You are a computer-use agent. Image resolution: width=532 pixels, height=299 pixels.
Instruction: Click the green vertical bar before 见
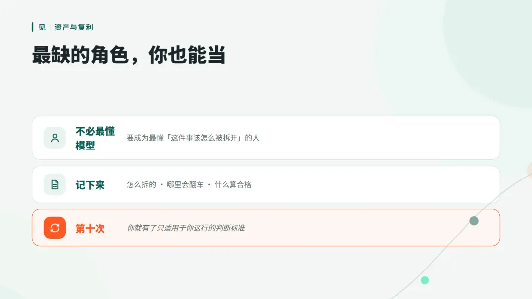pos(33,27)
